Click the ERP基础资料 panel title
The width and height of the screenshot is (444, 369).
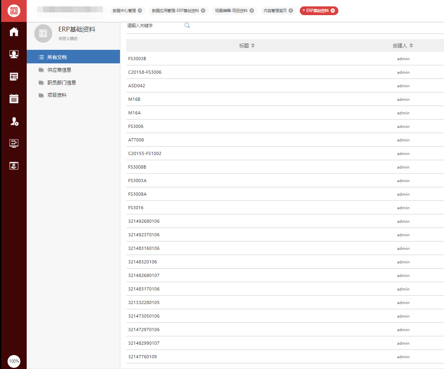(x=77, y=29)
